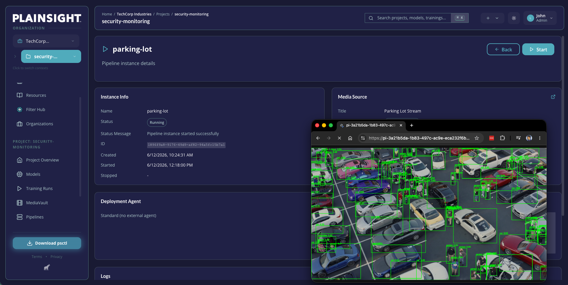Click the Download pscti button
Viewport: 568px width, 285px height.
pos(47,243)
